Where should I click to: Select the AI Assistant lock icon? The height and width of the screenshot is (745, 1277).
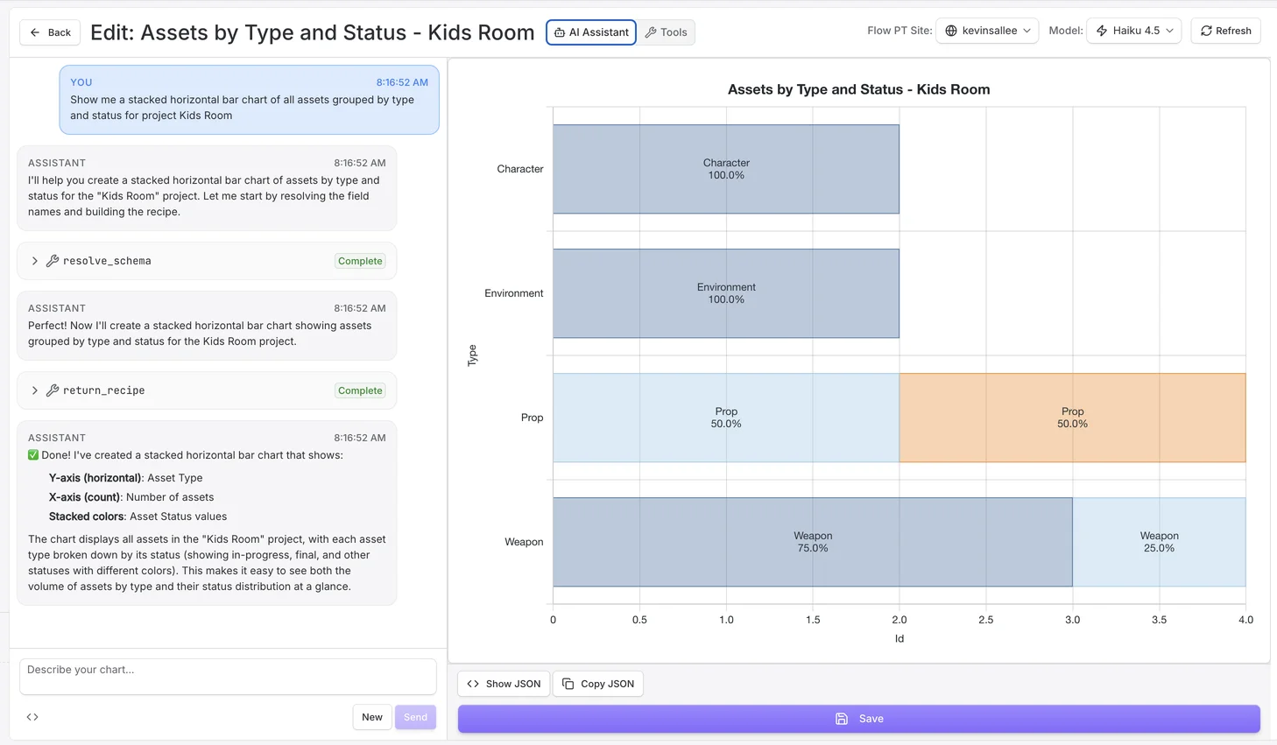click(558, 32)
